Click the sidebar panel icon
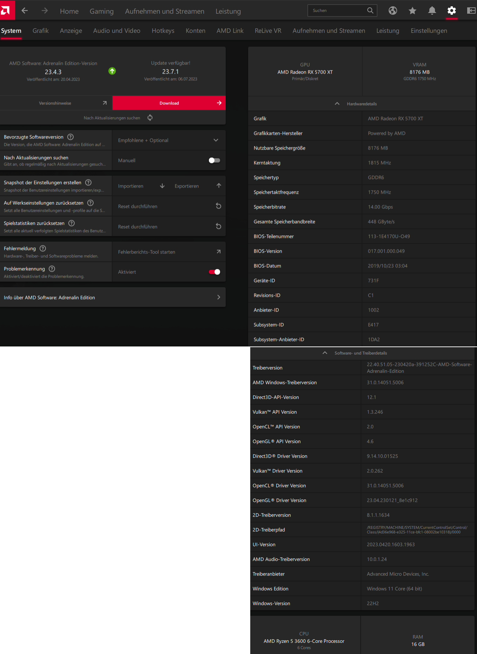477x654 pixels. tap(471, 11)
